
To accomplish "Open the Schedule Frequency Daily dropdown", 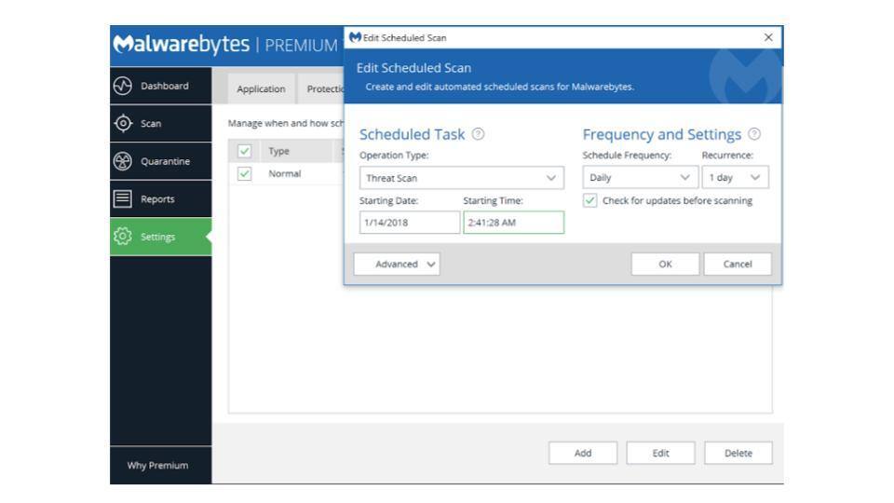I will pos(639,178).
